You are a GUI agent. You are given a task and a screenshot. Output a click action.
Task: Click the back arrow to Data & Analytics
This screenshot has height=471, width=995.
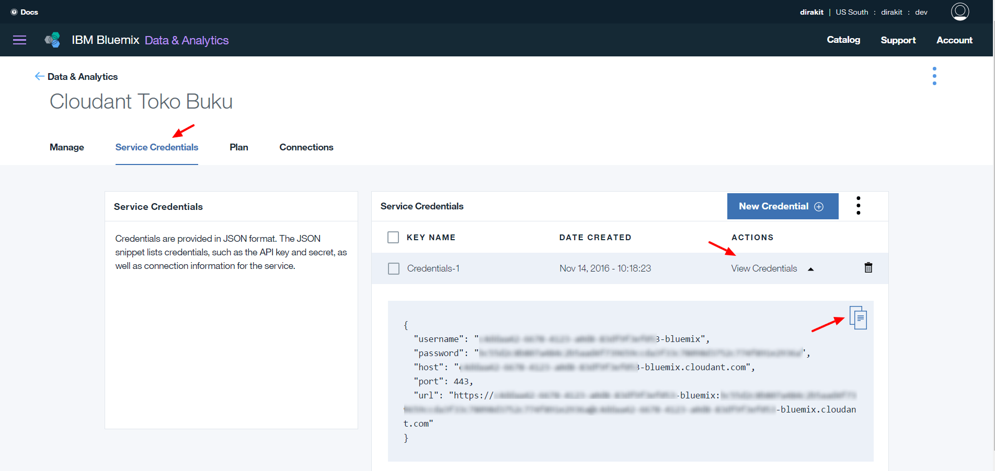point(39,76)
